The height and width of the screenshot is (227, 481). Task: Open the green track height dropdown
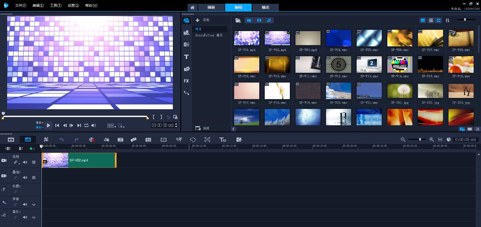coord(32,149)
